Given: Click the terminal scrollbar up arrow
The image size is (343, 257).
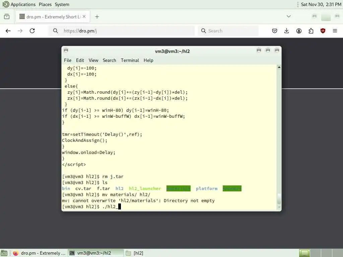Looking at the screenshot, I should [x=279, y=67].
